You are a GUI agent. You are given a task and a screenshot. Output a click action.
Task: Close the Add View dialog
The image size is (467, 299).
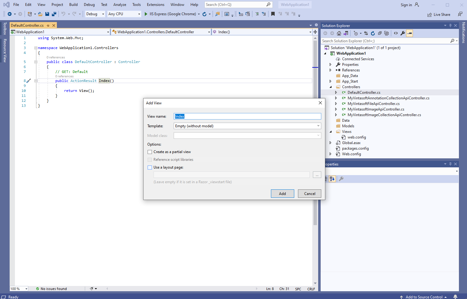pyautogui.click(x=320, y=103)
